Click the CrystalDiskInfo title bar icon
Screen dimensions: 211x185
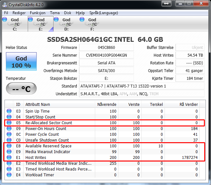[x=5, y=5]
